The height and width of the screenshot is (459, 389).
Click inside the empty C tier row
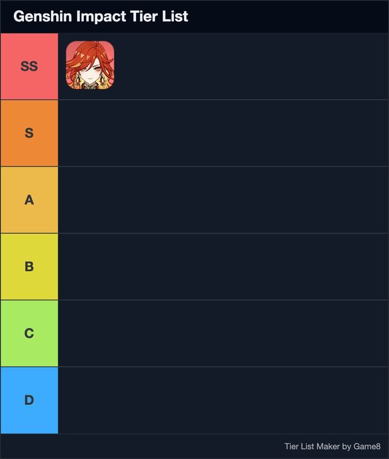tap(223, 334)
